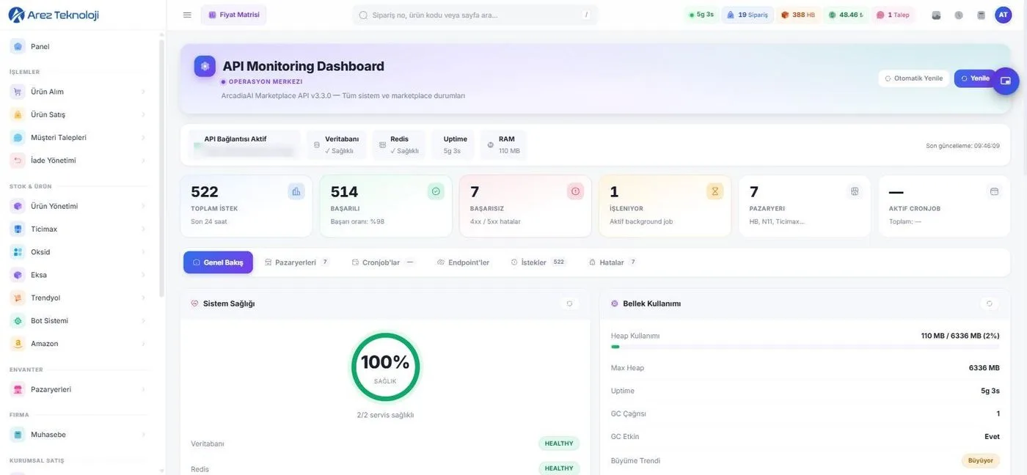Click the 19 Sipariş status pill
1027x475 pixels.
point(748,15)
